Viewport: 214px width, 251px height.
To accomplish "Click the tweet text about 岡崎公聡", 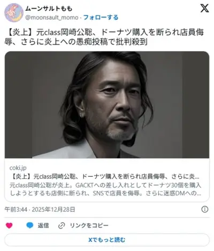I will (104, 37).
